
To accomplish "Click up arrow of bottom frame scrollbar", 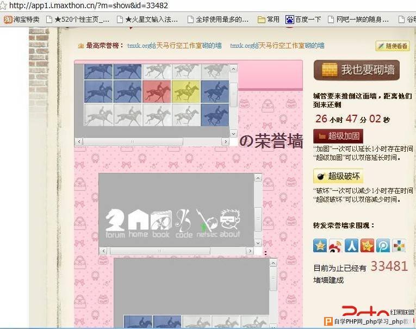I will tap(274, 263).
